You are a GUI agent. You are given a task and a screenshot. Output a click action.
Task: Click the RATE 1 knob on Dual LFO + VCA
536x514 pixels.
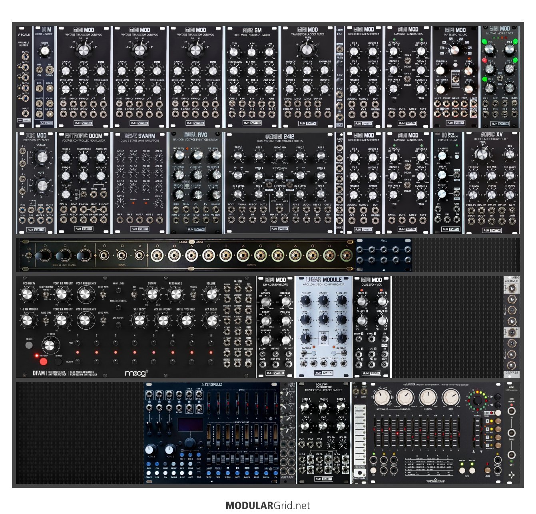[362, 302]
